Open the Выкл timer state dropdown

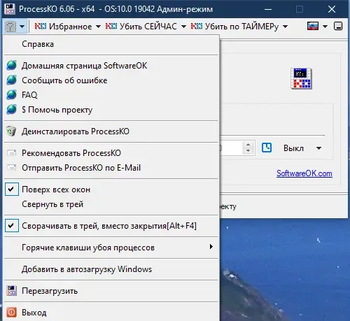pos(318,148)
